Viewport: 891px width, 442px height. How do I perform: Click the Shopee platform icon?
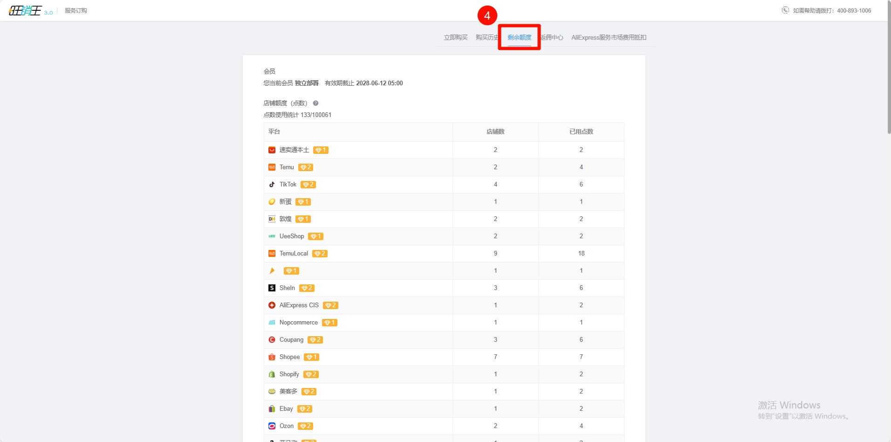pos(272,357)
